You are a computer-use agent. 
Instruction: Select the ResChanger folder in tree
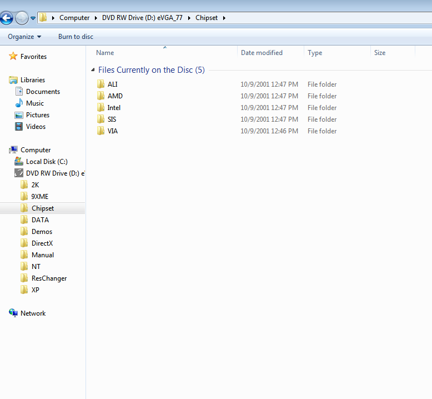(49, 278)
